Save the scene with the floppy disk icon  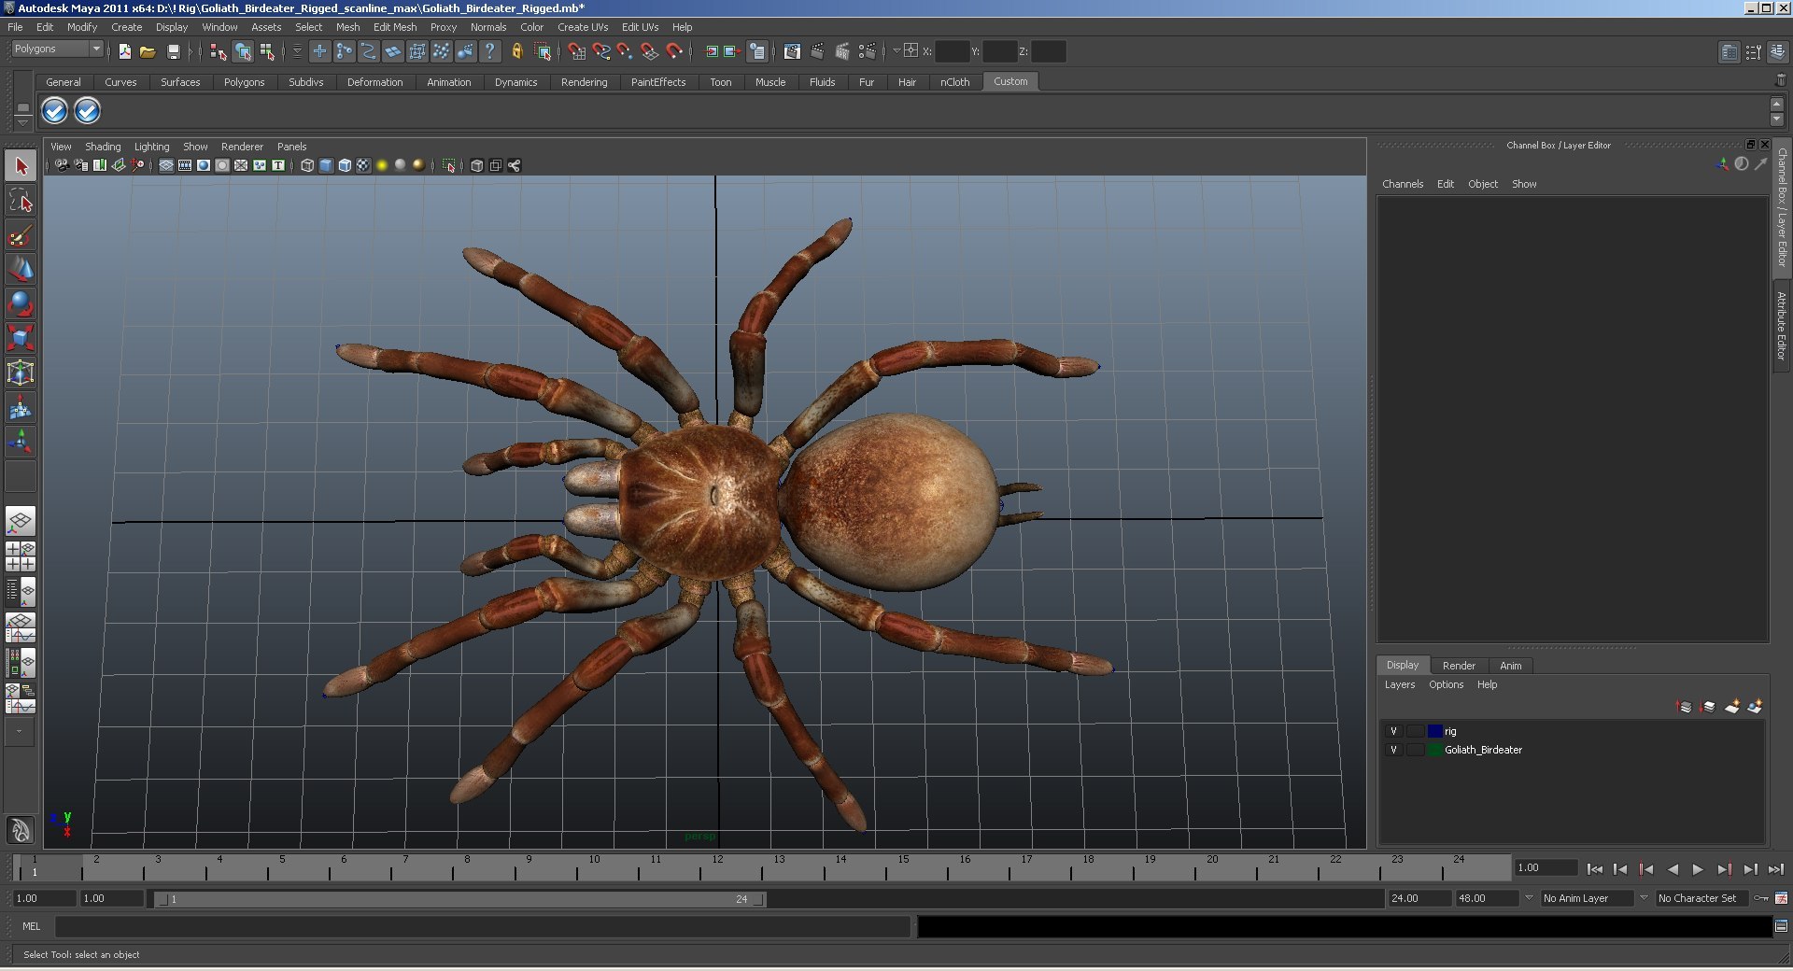[173, 51]
